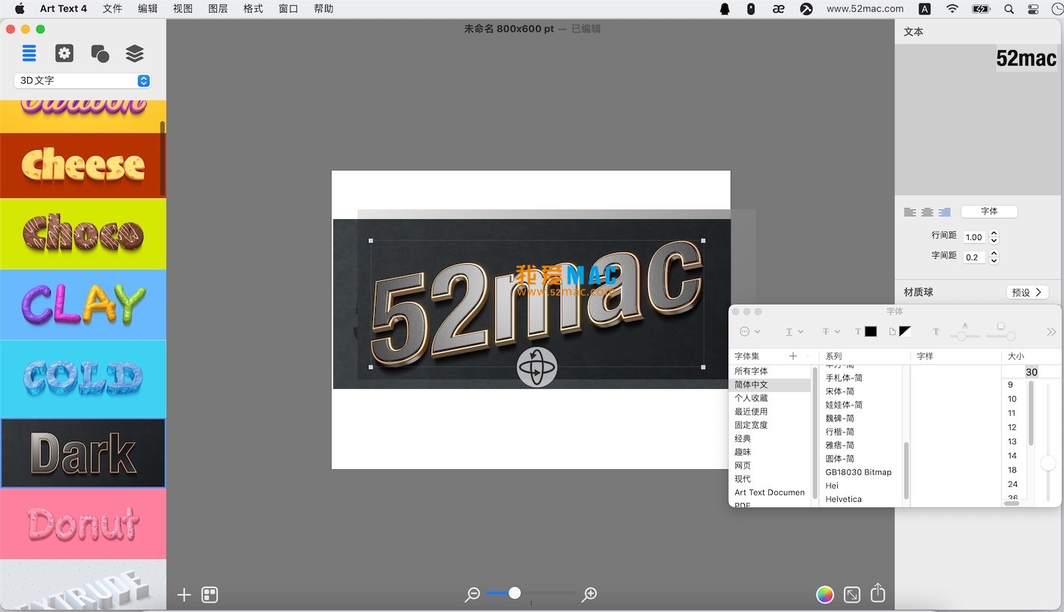Viewport: 1064px width, 612px height.
Task: Open the gear settings panel
Action: [64, 53]
